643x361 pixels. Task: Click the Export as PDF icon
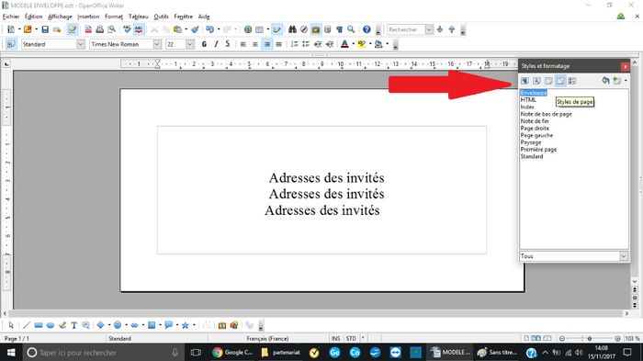pos(88,29)
